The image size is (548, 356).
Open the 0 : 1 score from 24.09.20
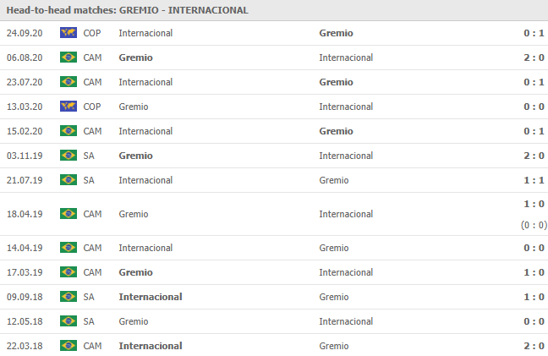click(534, 33)
